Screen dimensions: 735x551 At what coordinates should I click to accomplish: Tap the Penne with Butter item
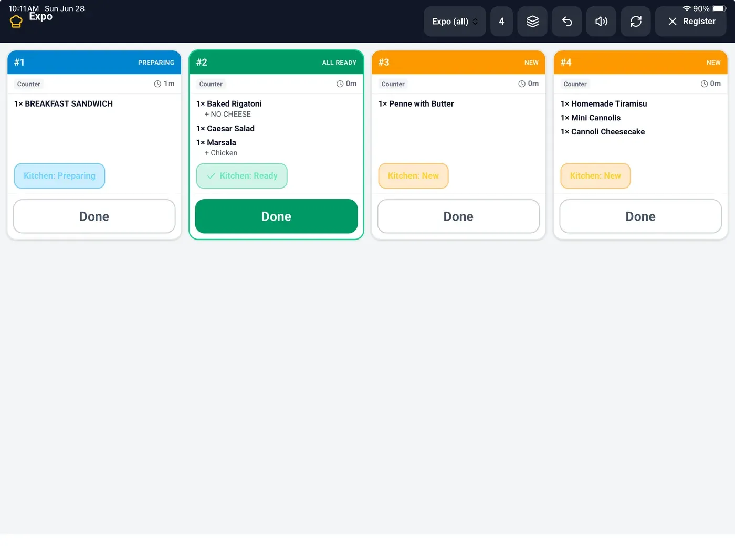coord(416,104)
